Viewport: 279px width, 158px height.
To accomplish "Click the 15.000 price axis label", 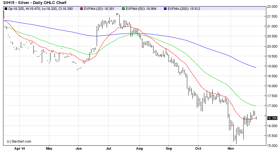I will coord(272,146).
